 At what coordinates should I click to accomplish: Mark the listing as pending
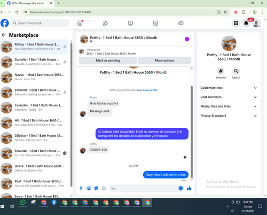(108, 60)
